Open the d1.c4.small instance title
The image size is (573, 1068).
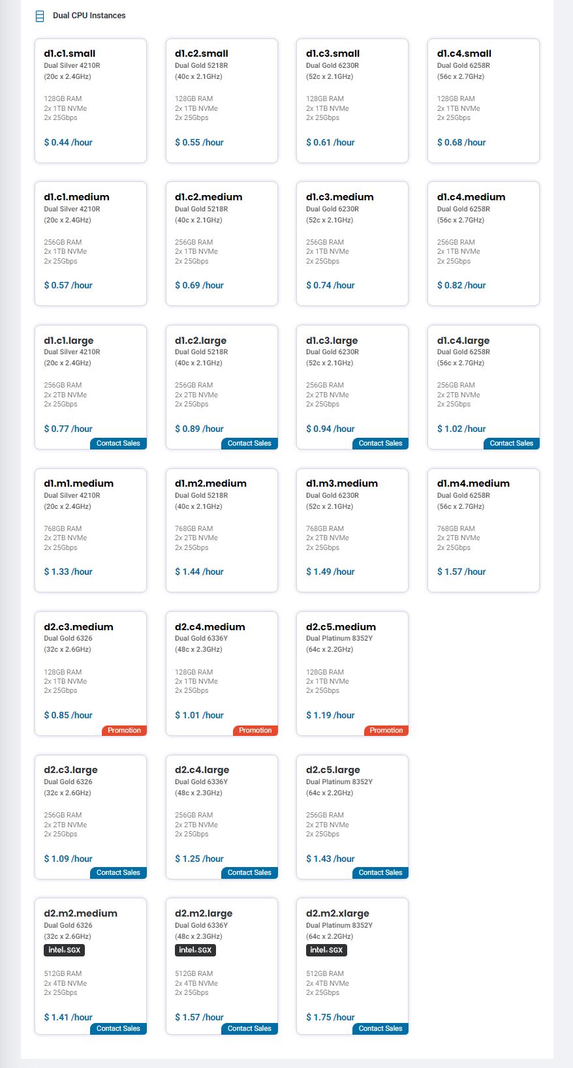click(x=464, y=53)
